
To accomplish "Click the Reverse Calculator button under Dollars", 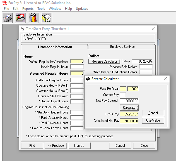I will [104, 61].
